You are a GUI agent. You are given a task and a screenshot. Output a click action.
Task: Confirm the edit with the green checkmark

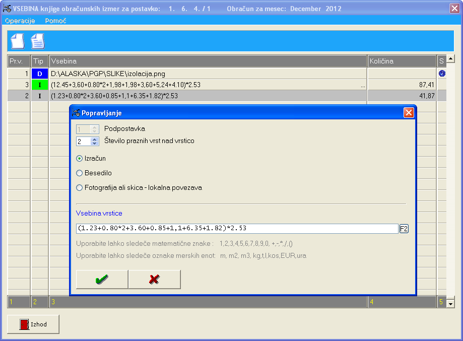[102, 280]
